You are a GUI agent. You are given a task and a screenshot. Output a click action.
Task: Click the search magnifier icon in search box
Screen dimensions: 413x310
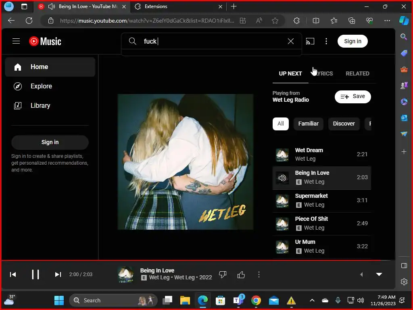pos(132,41)
